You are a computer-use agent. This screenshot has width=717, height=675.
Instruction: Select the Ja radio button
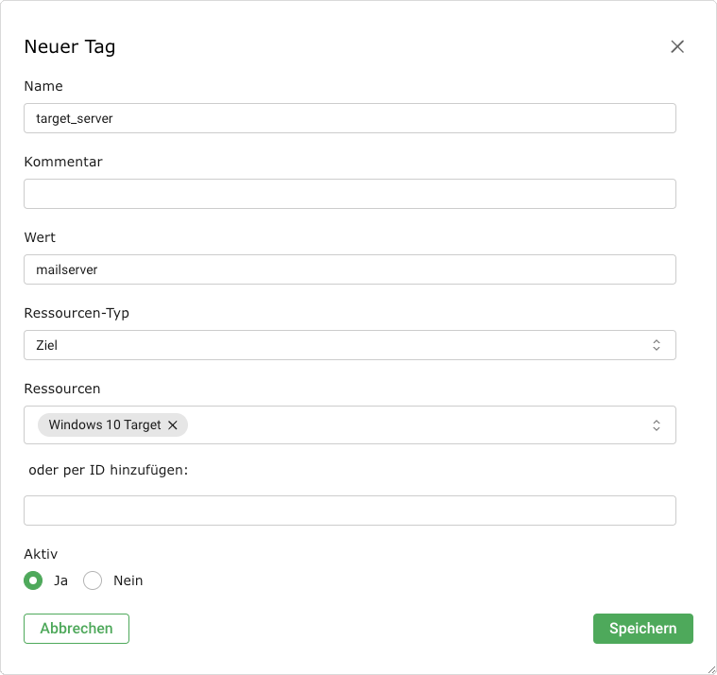[34, 580]
